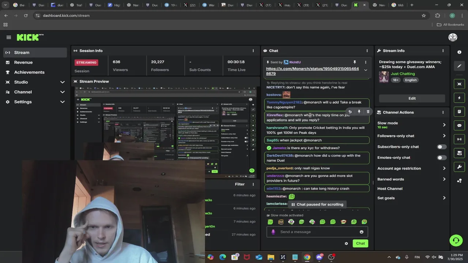This screenshot has height=263, width=468.
Task: Click the microphone icon in message box
Action: coord(273,232)
